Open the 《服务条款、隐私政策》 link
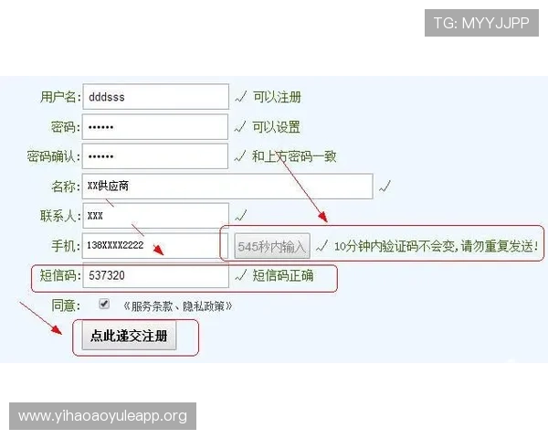The height and width of the screenshot is (439, 548). (x=177, y=306)
